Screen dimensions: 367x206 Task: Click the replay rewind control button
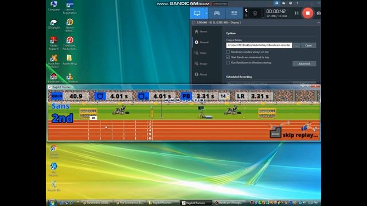point(172,101)
